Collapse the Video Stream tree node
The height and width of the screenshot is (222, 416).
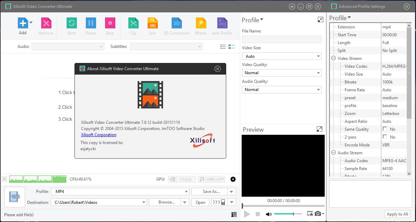point(333,58)
